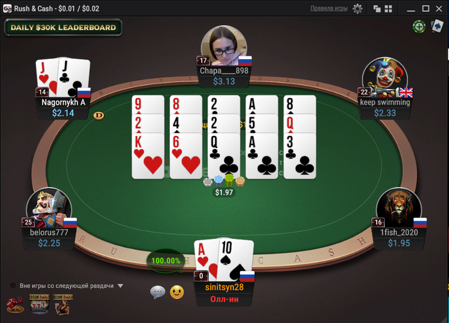
Task: Click the tile tables grid icon
Action: 388,8
